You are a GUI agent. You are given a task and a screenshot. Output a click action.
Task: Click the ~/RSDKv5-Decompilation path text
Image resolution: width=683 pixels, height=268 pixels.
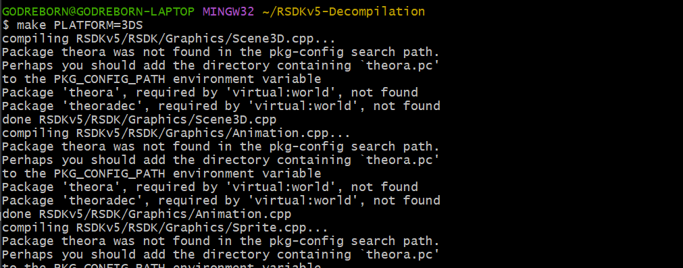pos(344,11)
